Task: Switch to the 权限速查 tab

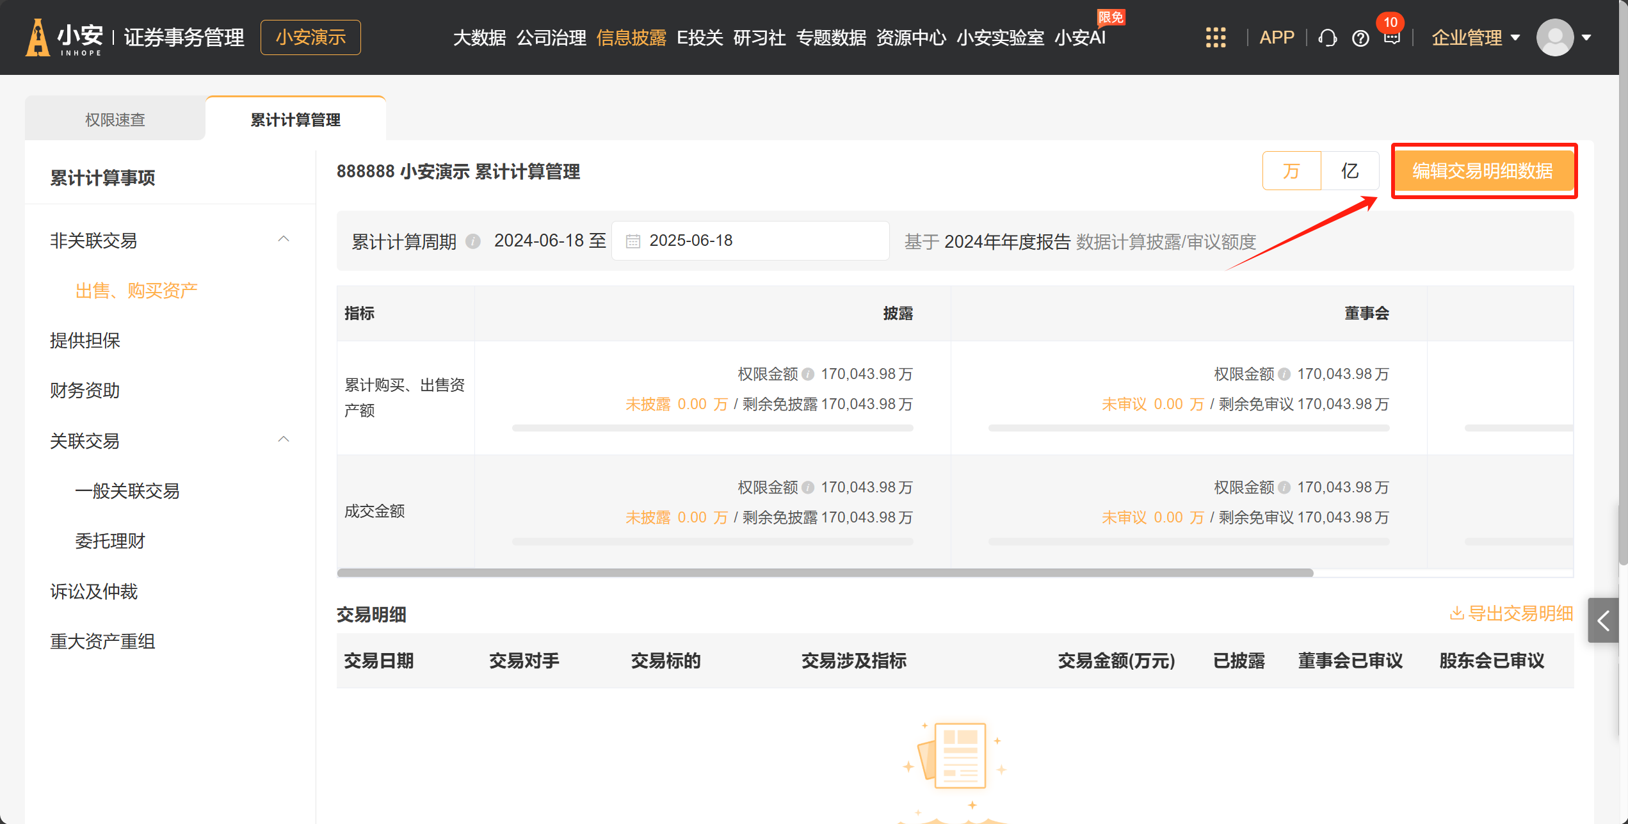Action: pos(115,120)
